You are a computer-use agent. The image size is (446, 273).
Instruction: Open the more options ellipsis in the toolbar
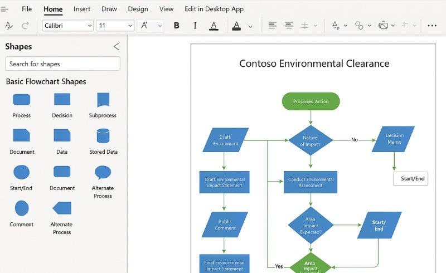pyautogui.click(x=432, y=26)
